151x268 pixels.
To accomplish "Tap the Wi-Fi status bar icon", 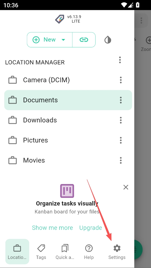I will (124, 5).
